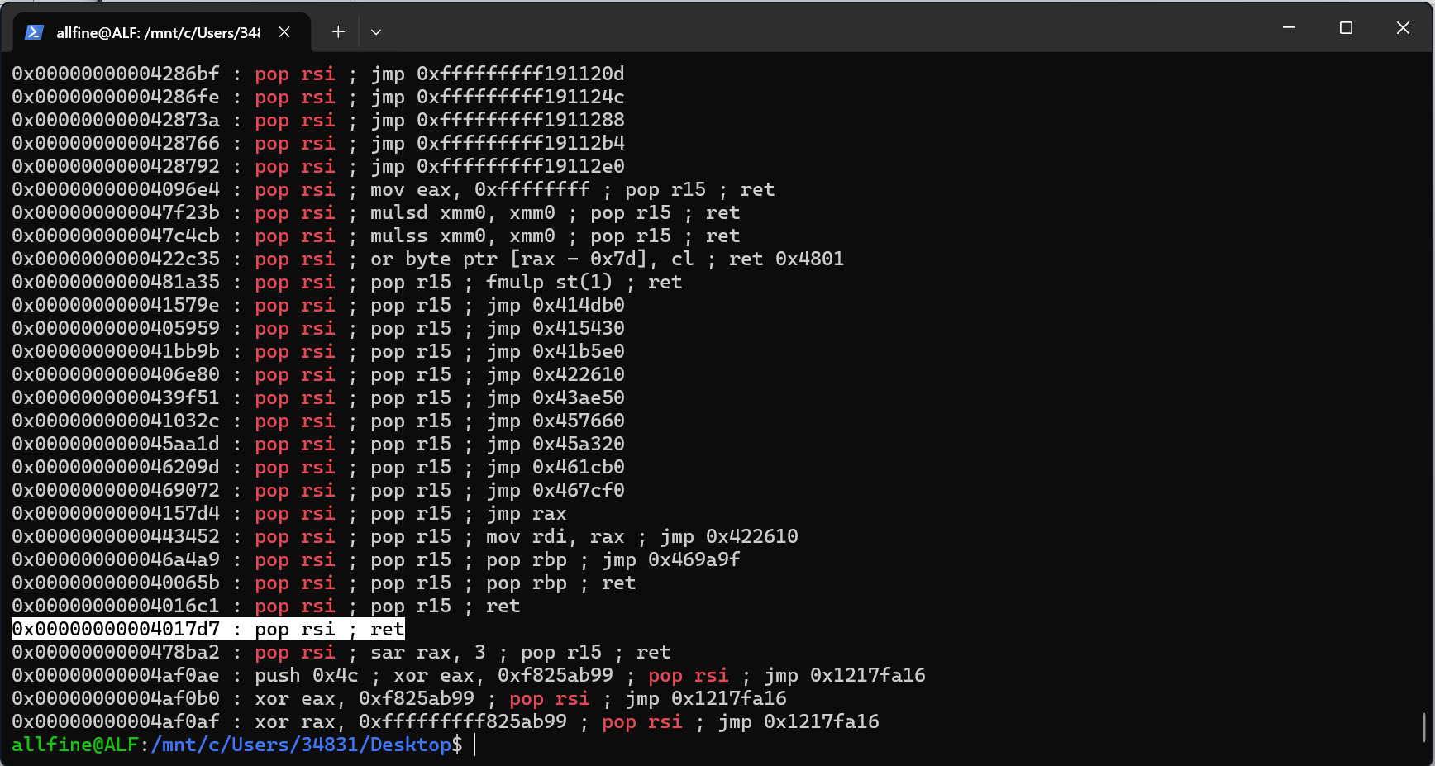Click the 'mulss xmm0, xmm0' instruction
Screen dimensions: 1435x766
[x=463, y=236]
